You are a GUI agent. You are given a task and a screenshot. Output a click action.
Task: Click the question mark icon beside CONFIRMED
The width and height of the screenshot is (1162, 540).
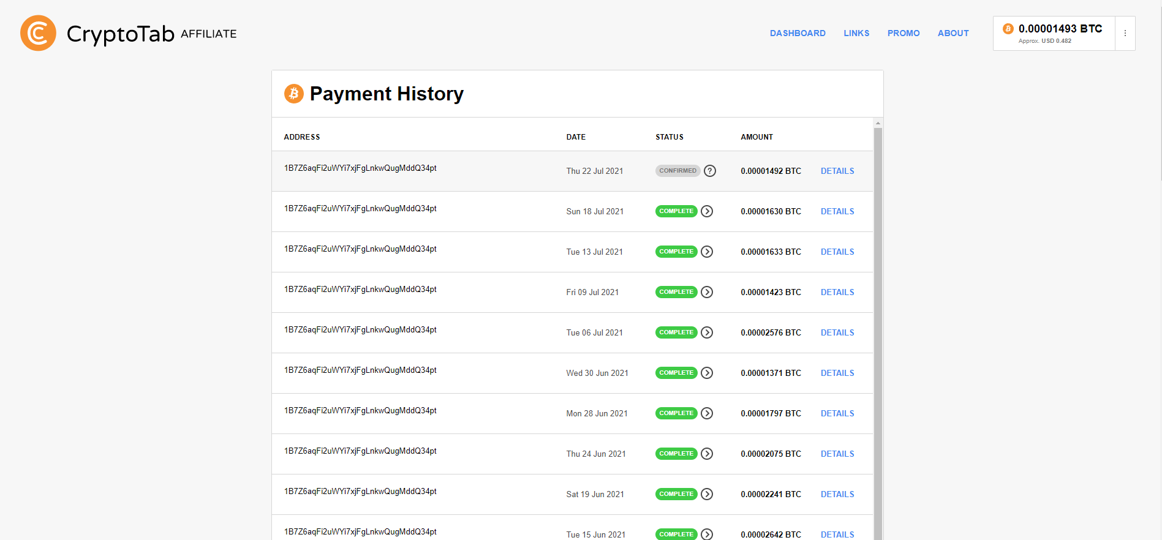click(710, 171)
